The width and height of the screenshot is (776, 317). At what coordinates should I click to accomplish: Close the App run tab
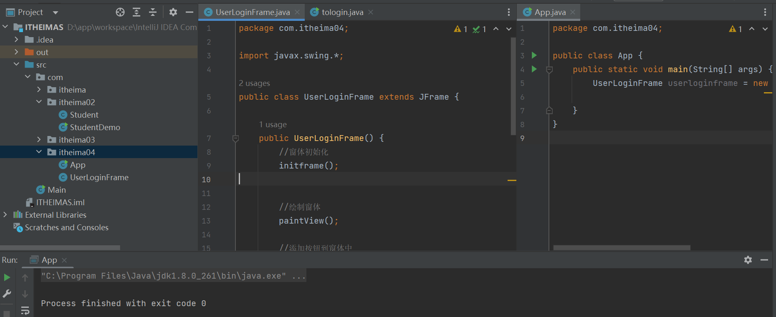point(64,260)
